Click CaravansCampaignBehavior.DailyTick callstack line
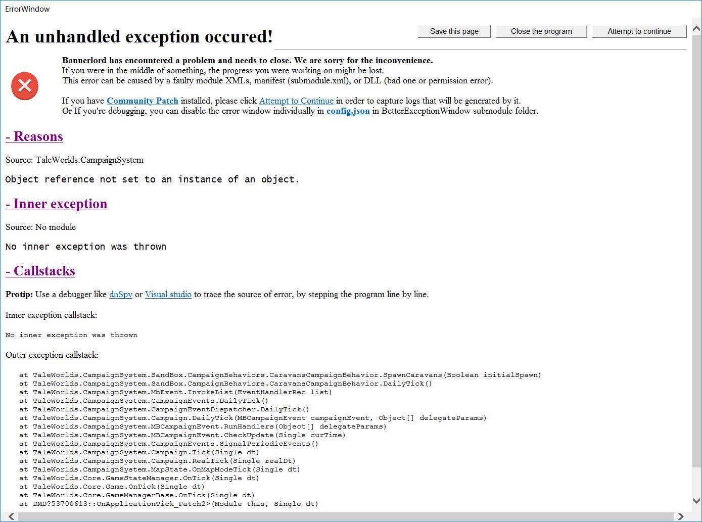 pos(226,384)
